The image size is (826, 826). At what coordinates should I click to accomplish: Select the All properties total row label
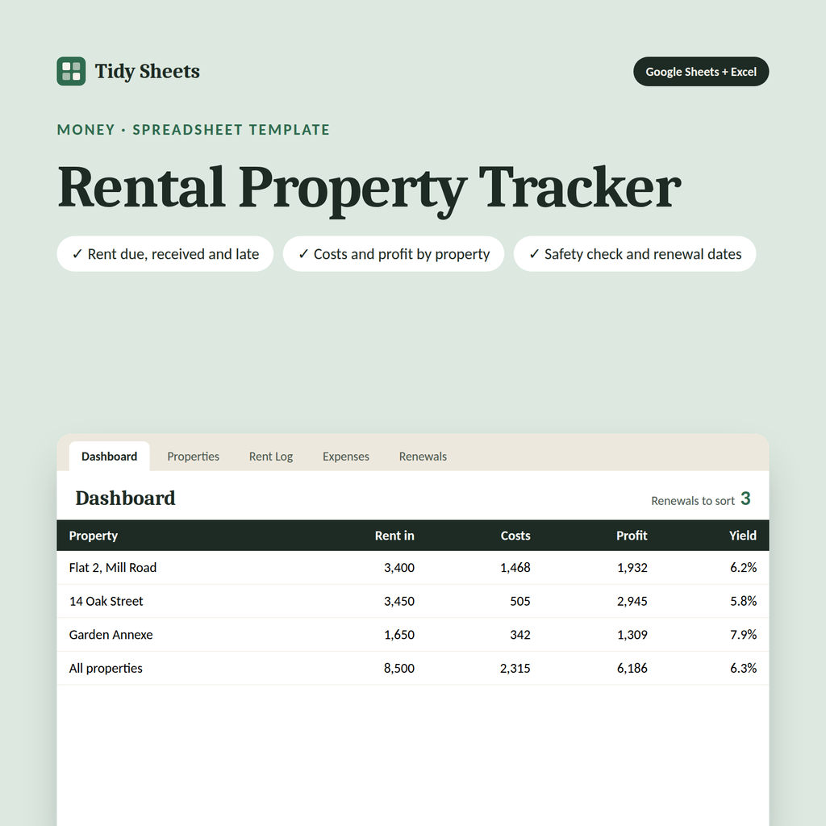pyautogui.click(x=106, y=669)
